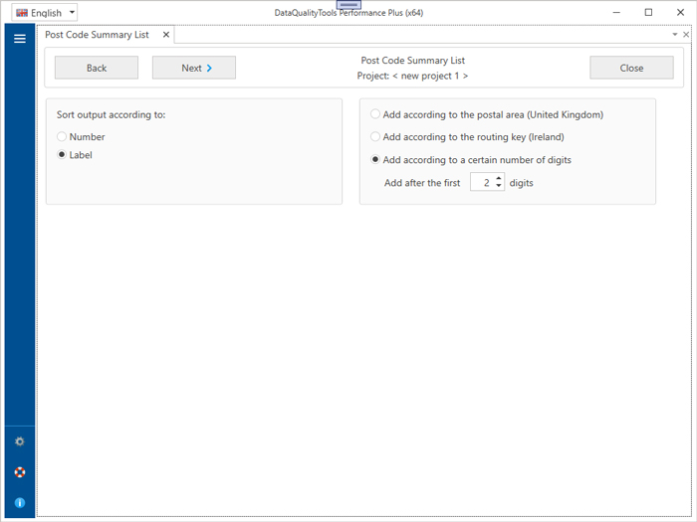
Task: Close the Post Code Summary List tab
Action: pyautogui.click(x=166, y=35)
